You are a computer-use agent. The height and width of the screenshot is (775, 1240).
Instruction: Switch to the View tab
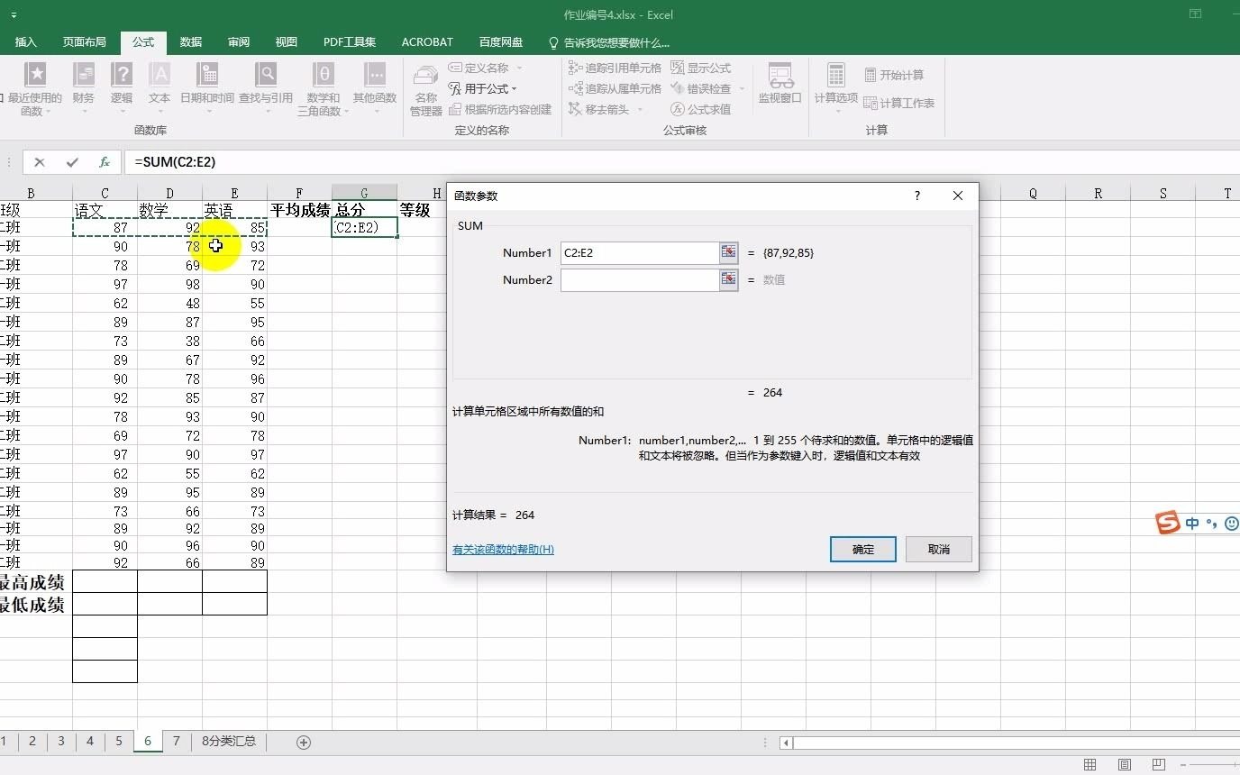287,42
